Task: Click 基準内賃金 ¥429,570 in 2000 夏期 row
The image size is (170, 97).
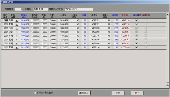Action: [25, 47]
